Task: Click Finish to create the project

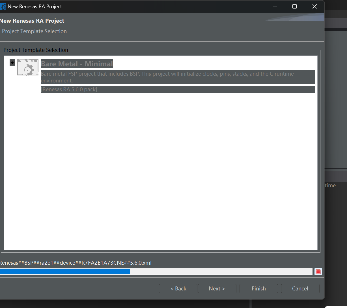Action: [x=259, y=288]
